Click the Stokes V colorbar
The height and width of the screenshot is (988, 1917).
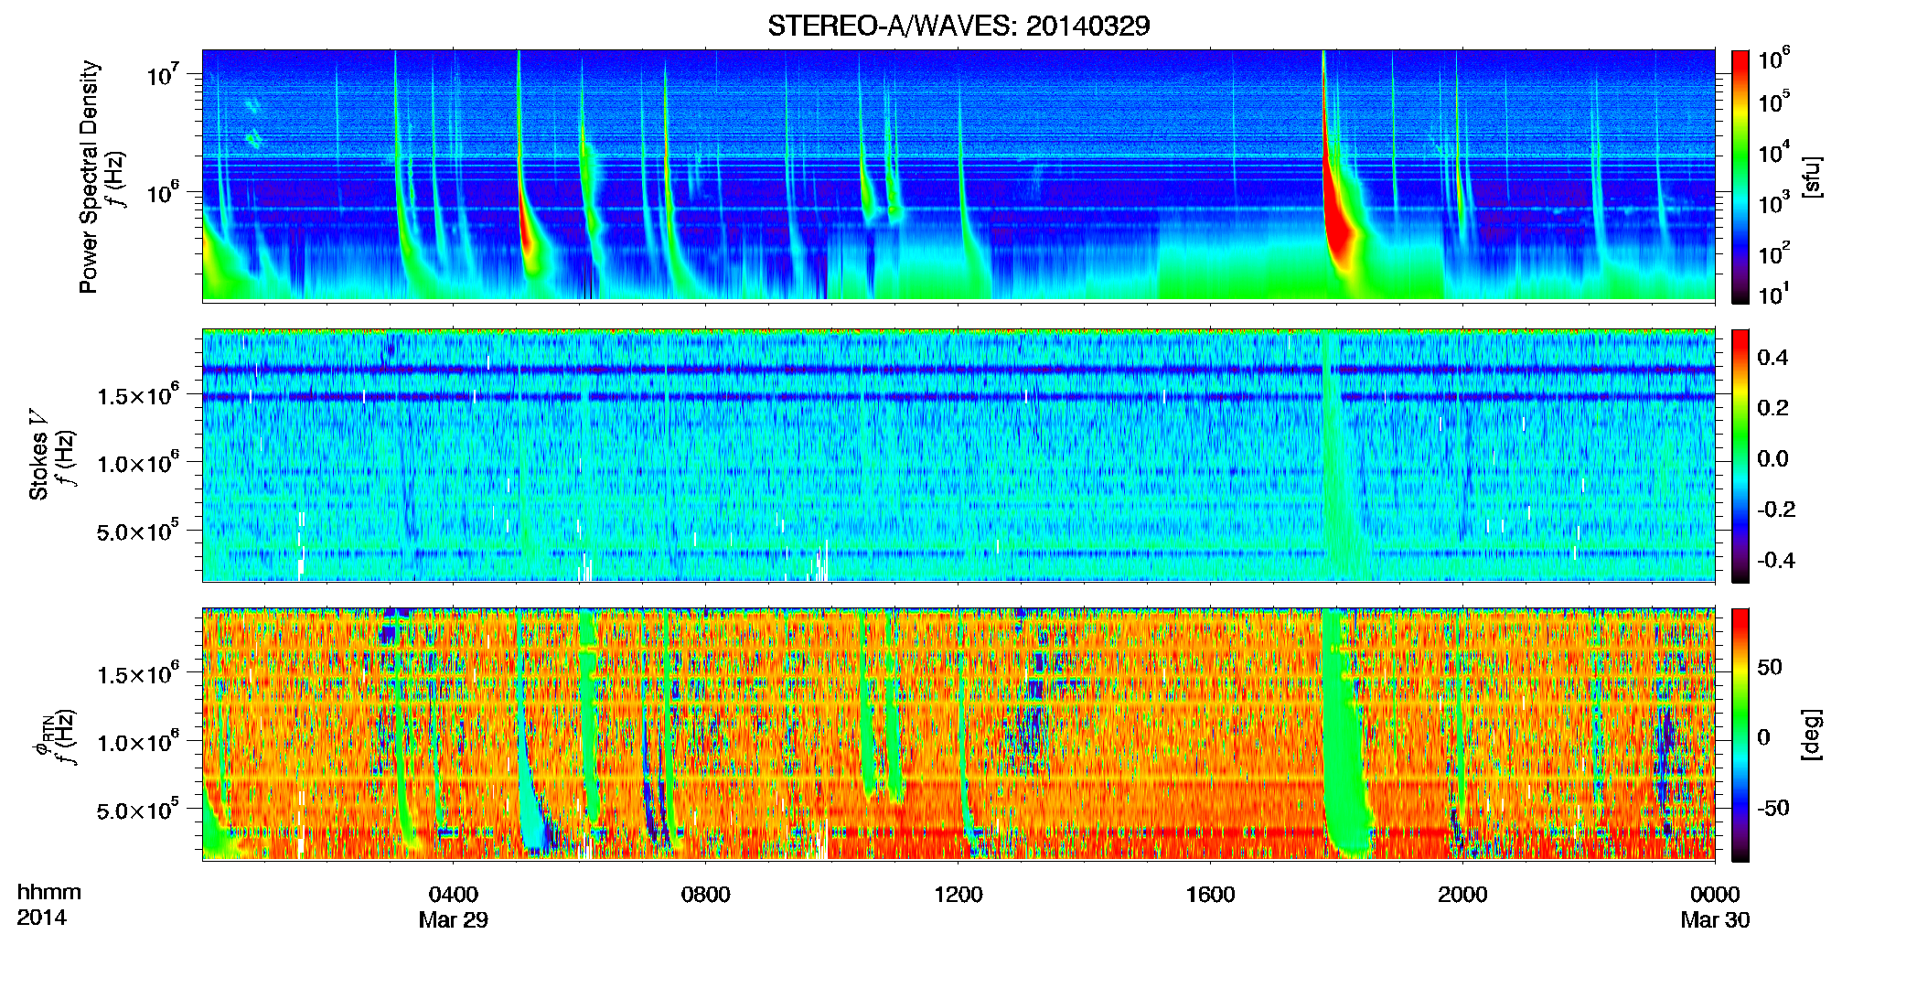1740,456
